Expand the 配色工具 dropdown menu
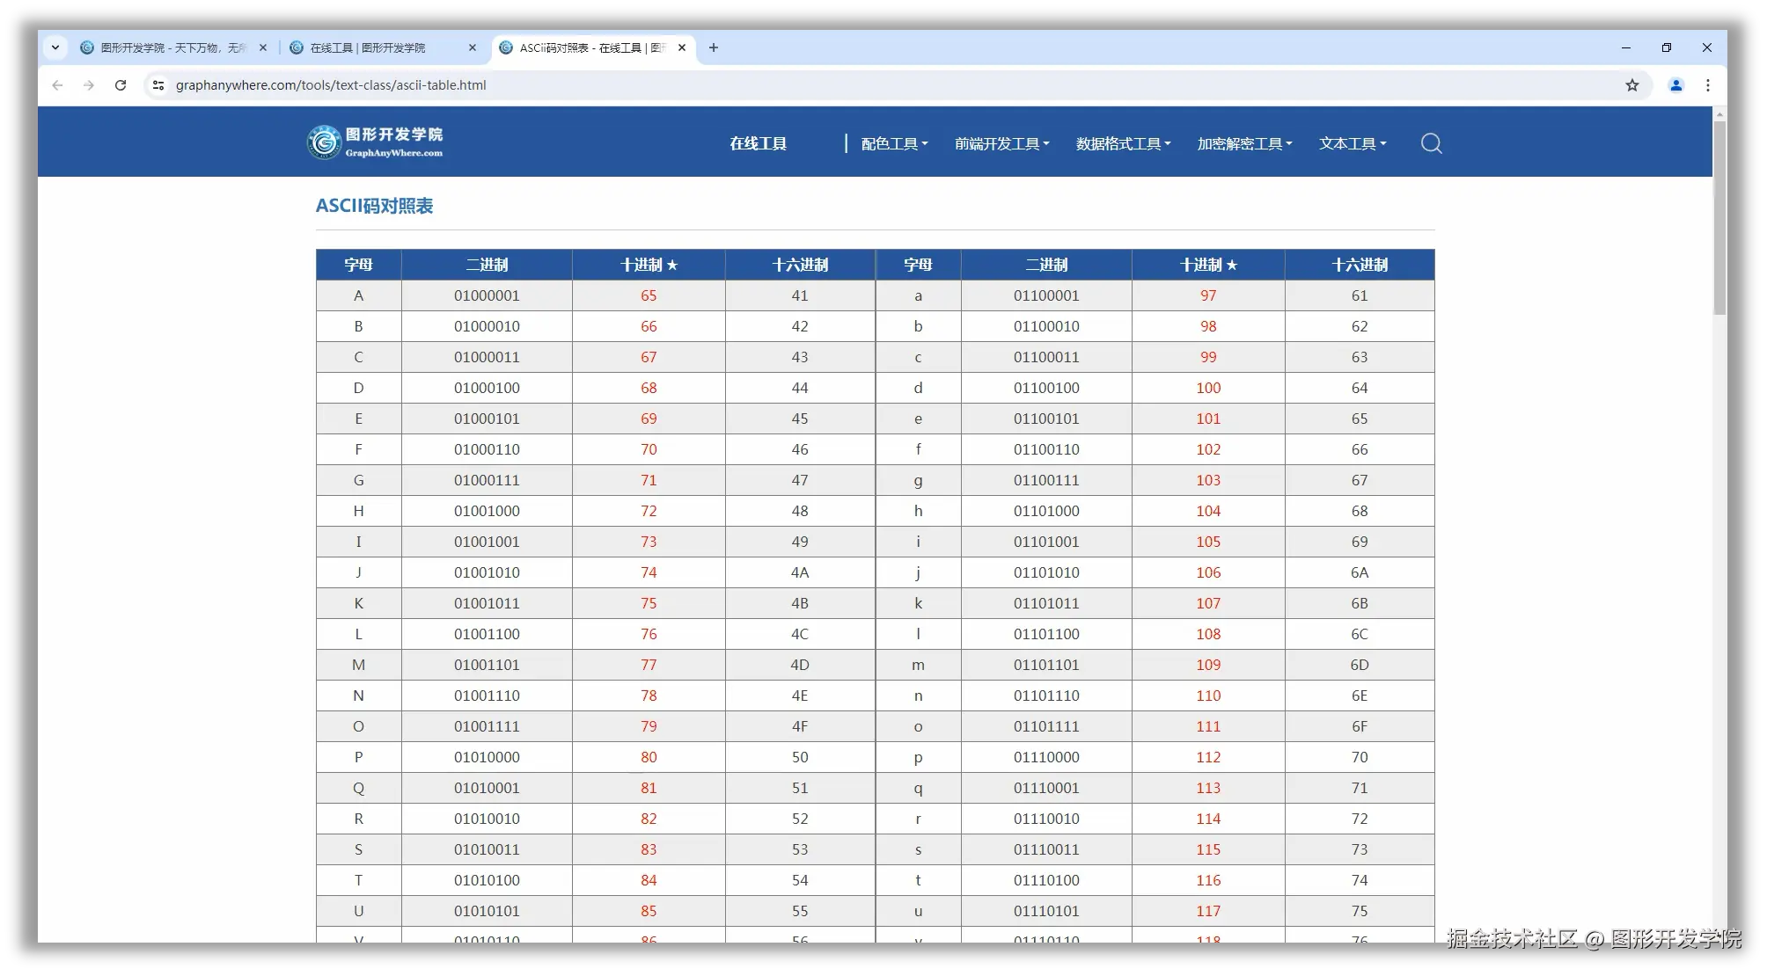The height and width of the screenshot is (976, 1767). tap(894, 143)
